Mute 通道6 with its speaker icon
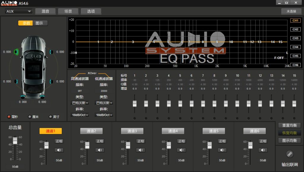 point(263,150)
